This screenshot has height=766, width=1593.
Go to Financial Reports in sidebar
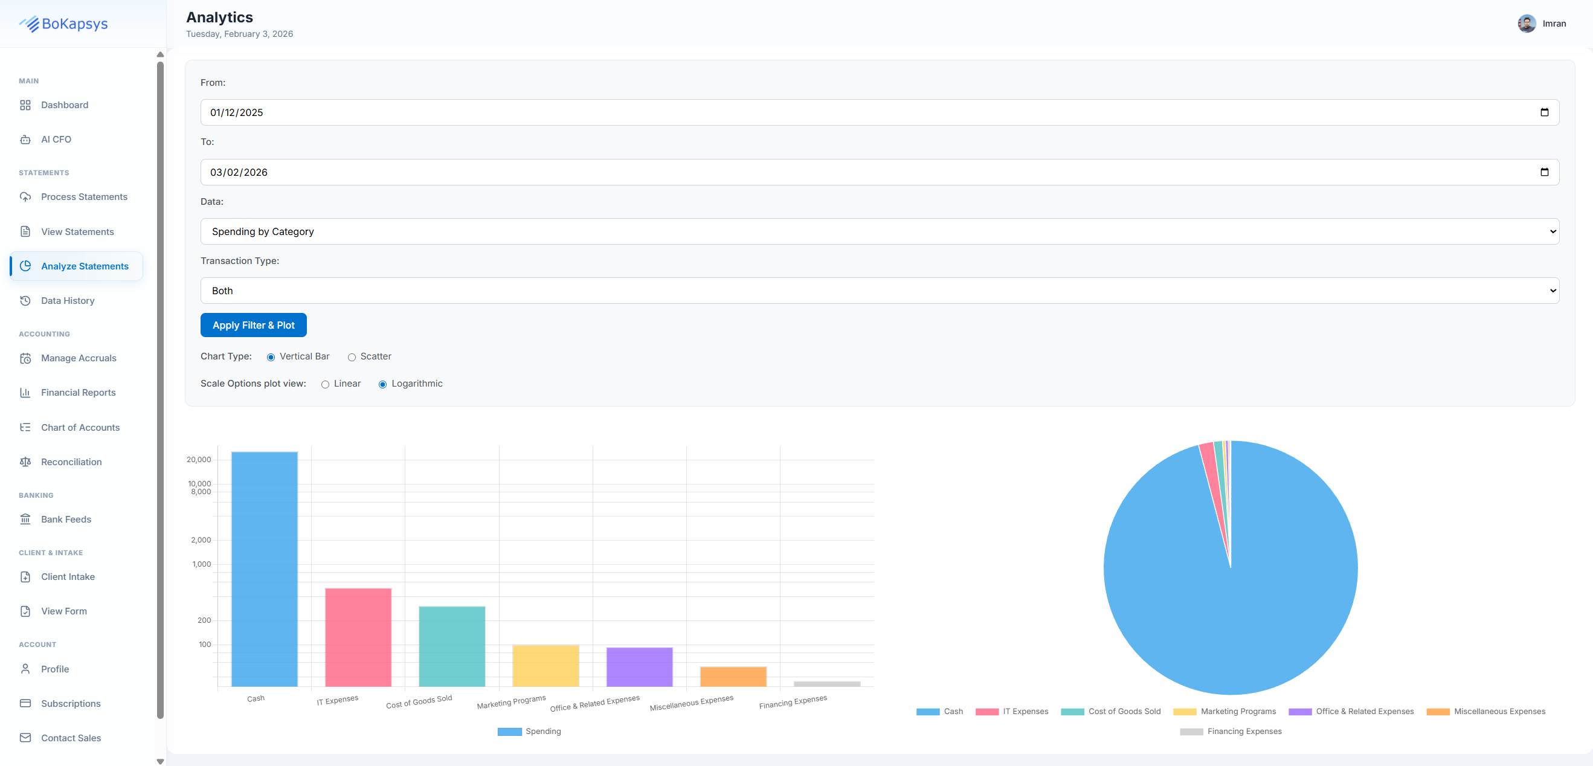coord(78,393)
